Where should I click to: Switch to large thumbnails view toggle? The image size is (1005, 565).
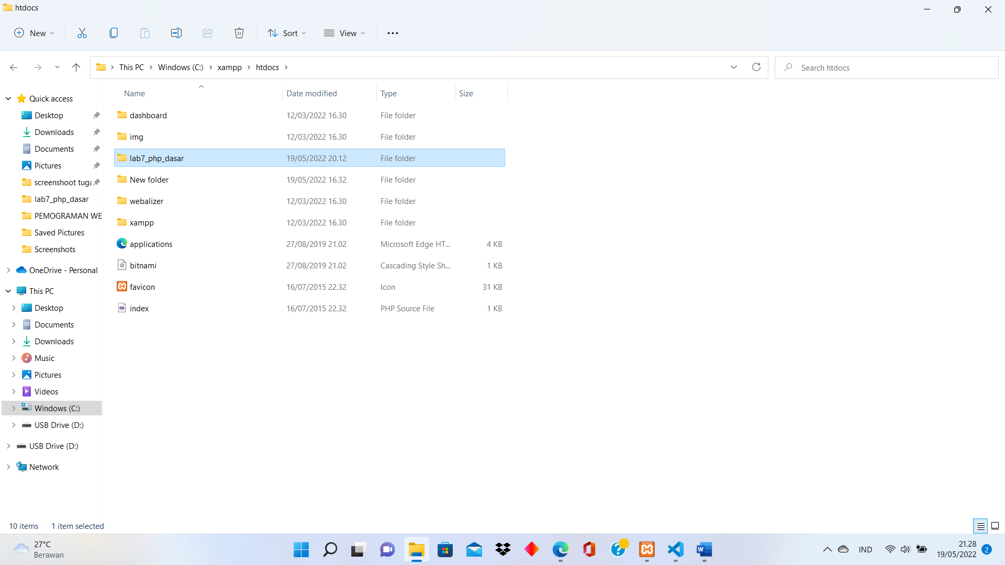tap(995, 526)
